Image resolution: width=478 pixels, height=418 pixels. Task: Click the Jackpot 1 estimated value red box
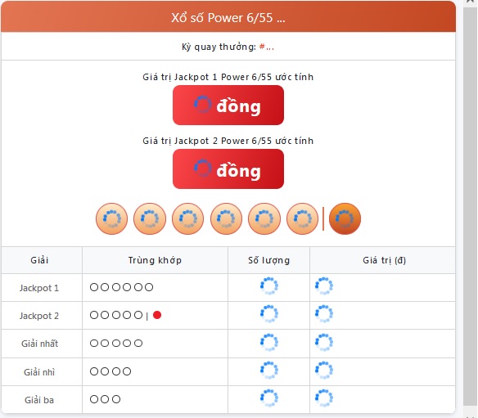(228, 105)
